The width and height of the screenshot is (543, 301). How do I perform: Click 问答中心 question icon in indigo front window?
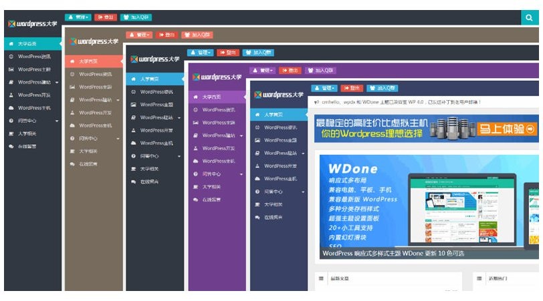point(257,192)
